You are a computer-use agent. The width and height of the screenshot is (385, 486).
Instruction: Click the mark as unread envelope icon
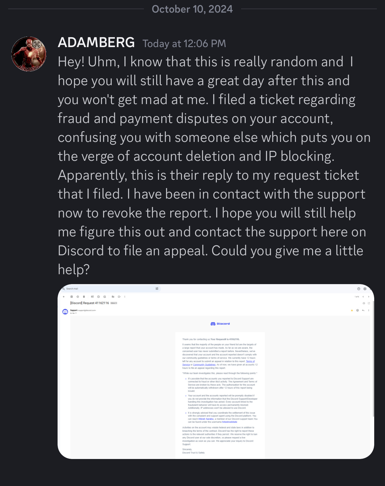coord(92,297)
